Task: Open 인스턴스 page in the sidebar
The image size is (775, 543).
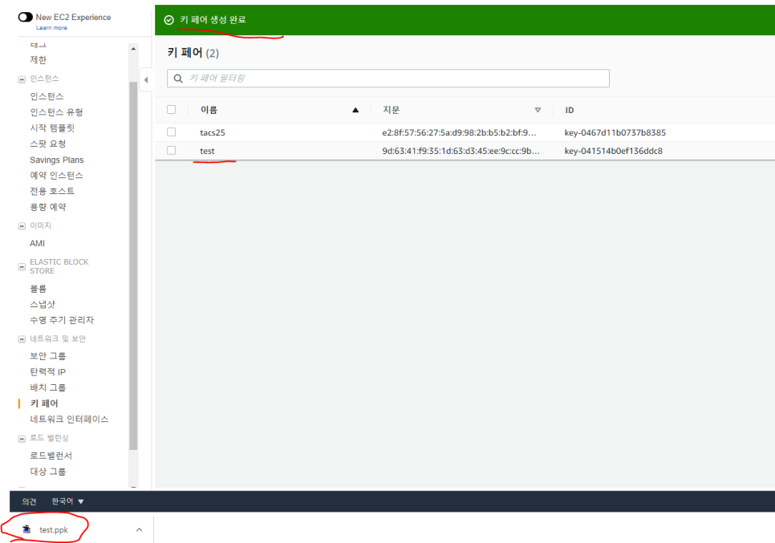Action: [47, 96]
